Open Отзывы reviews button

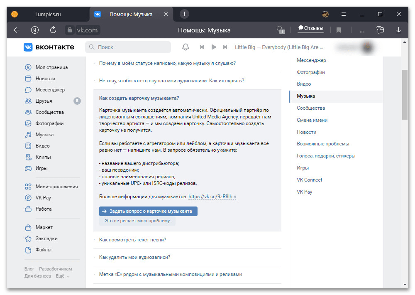click(x=311, y=28)
